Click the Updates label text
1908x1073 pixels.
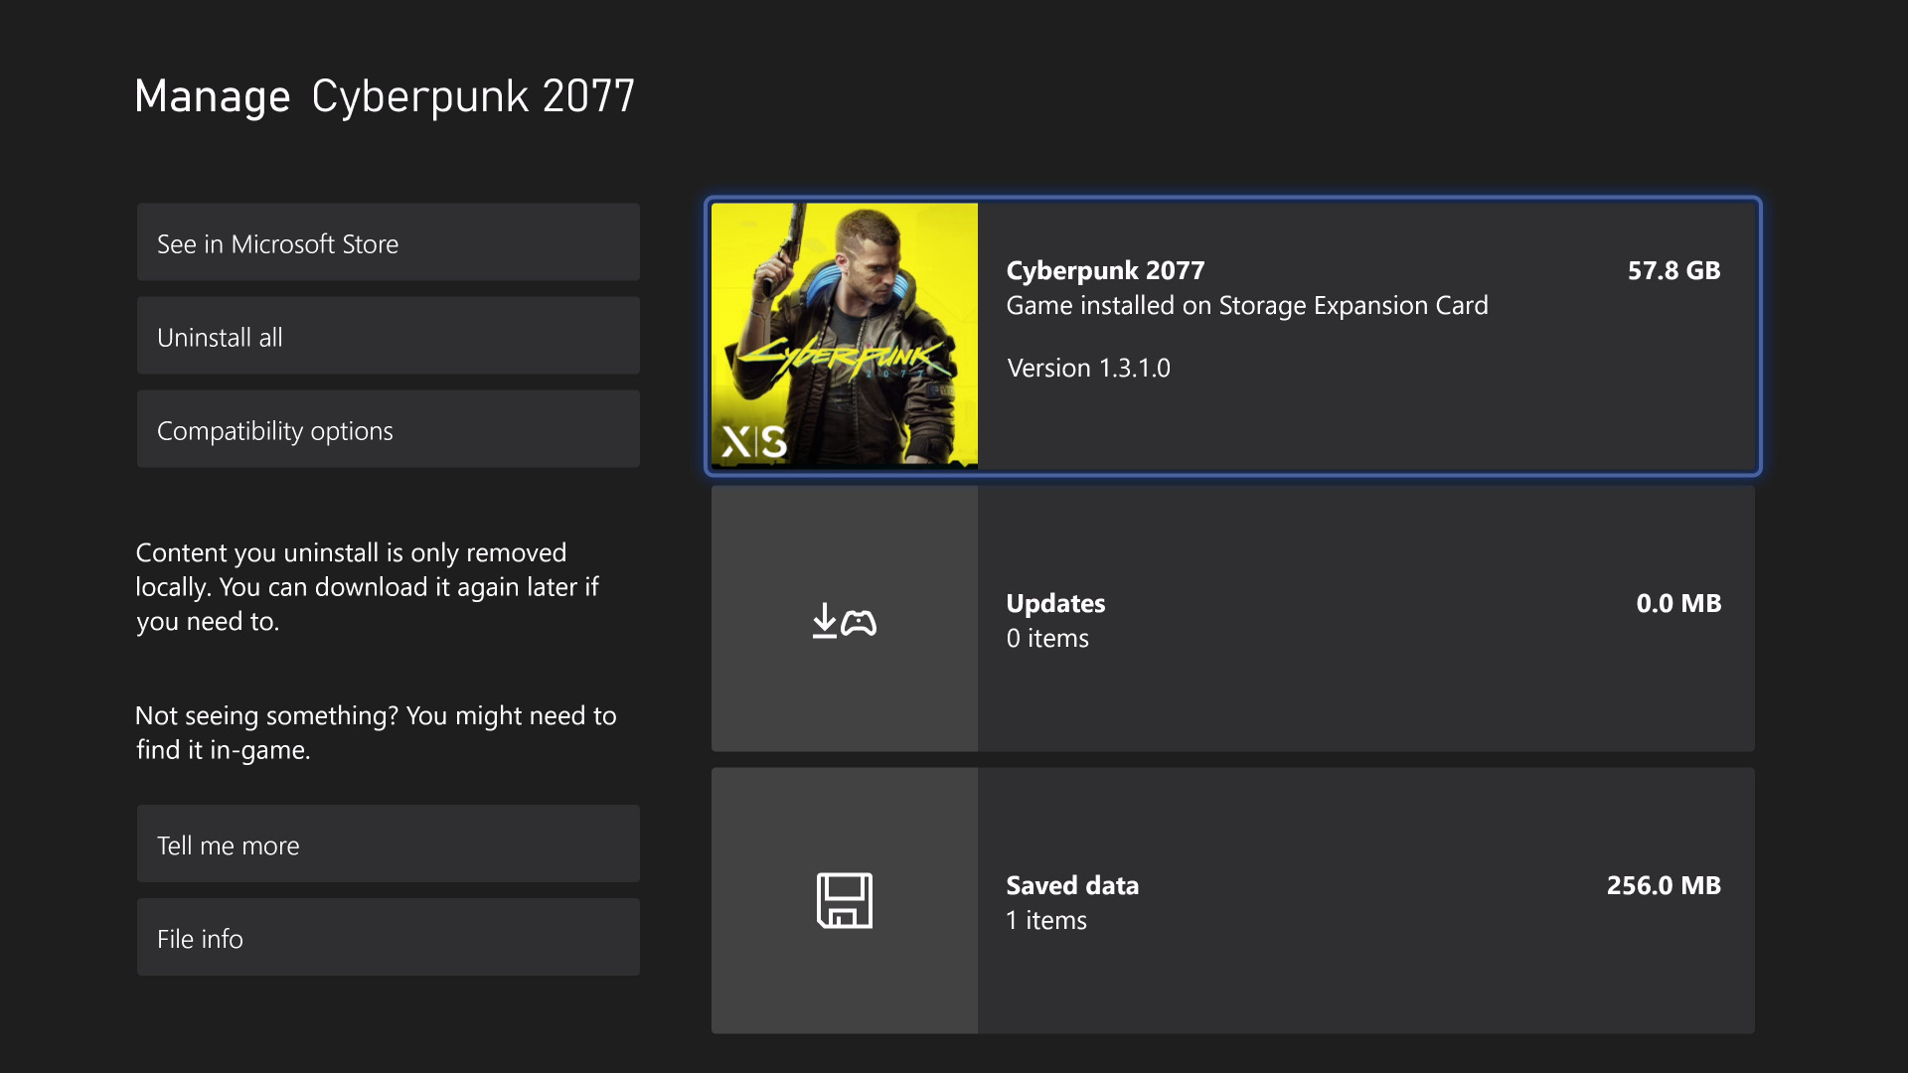coord(1054,603)
